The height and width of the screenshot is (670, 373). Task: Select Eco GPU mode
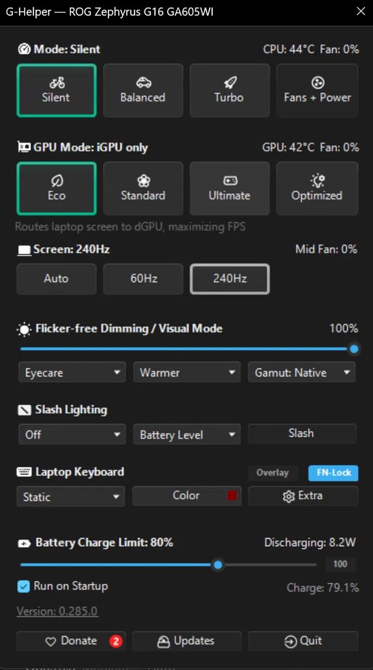pyautogui.click(x=56, y=188)
